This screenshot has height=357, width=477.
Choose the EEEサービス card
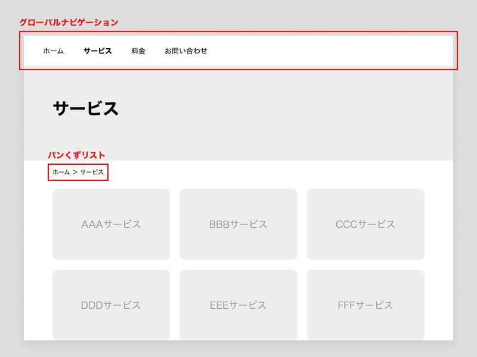(x=238, y=305)
